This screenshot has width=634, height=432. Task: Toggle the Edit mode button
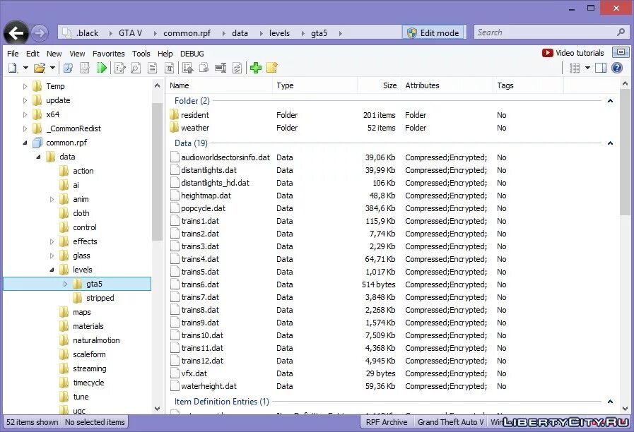pos(433,32)
